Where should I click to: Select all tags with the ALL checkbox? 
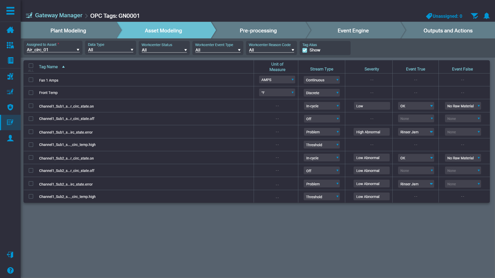click(31, 66)
